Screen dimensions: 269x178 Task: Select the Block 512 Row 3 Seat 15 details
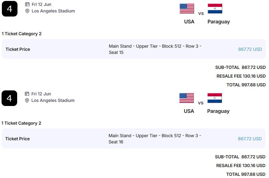[x=155, y=49]
